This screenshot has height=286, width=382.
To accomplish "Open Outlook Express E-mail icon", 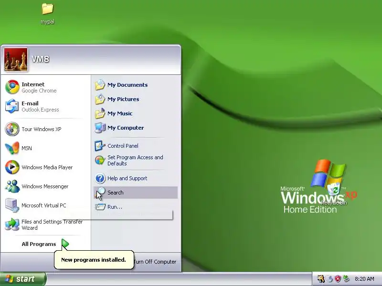I will [x=12, y=106].
